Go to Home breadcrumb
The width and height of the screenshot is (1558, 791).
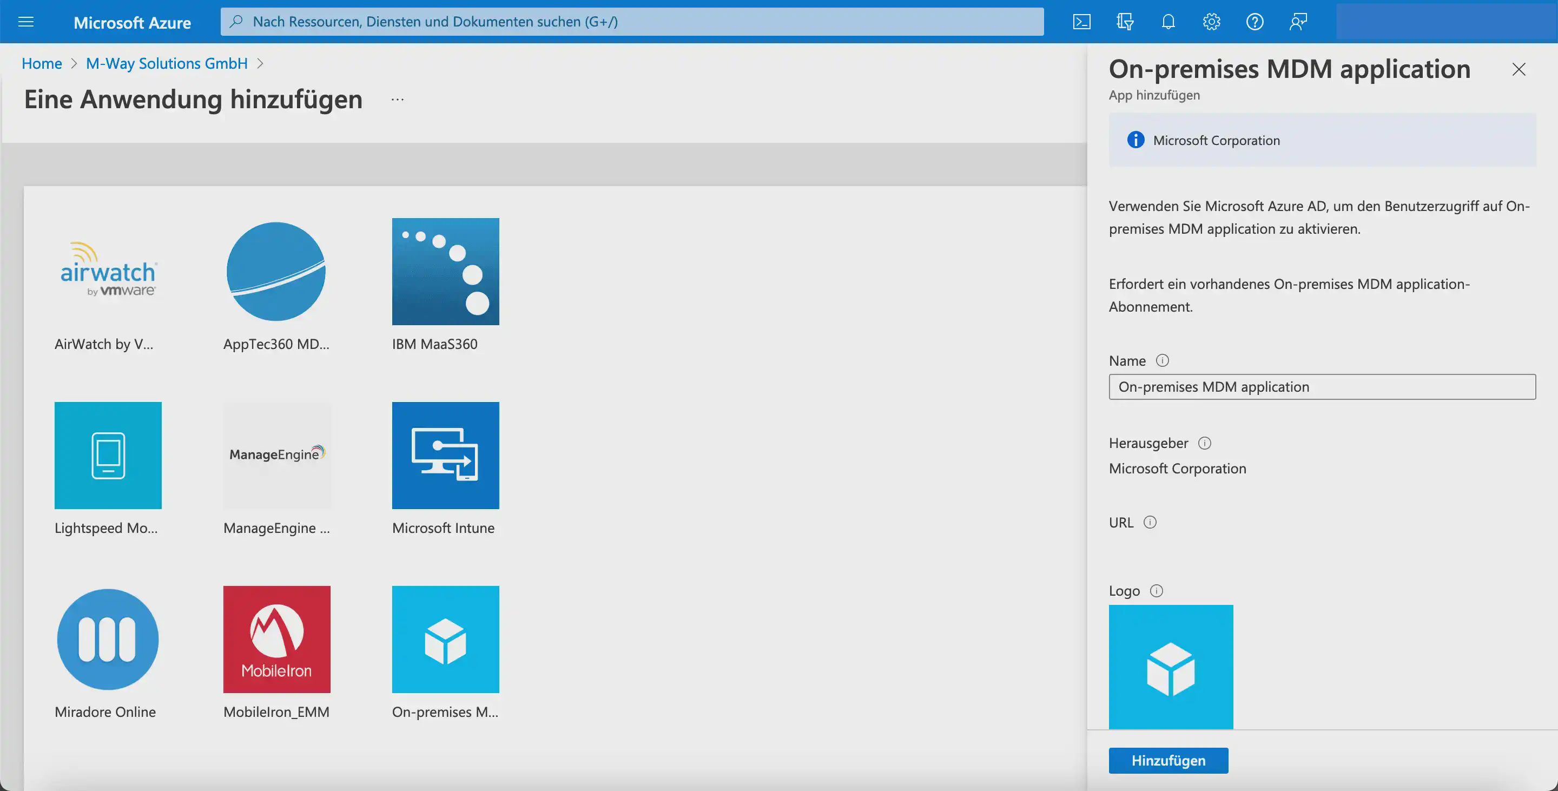coord(42,63)
